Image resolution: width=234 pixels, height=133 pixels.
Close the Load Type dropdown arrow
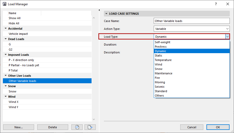(x=227, y=37)
